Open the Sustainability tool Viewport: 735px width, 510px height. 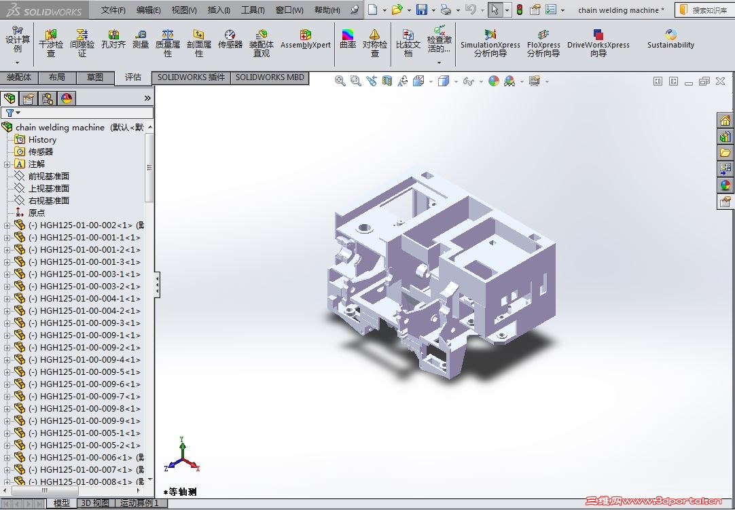click(670, 39)
